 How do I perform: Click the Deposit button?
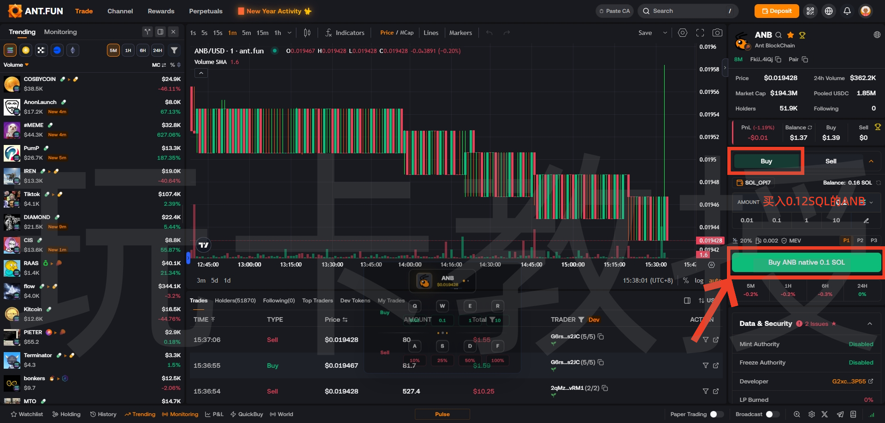click(x=777, y=11)
